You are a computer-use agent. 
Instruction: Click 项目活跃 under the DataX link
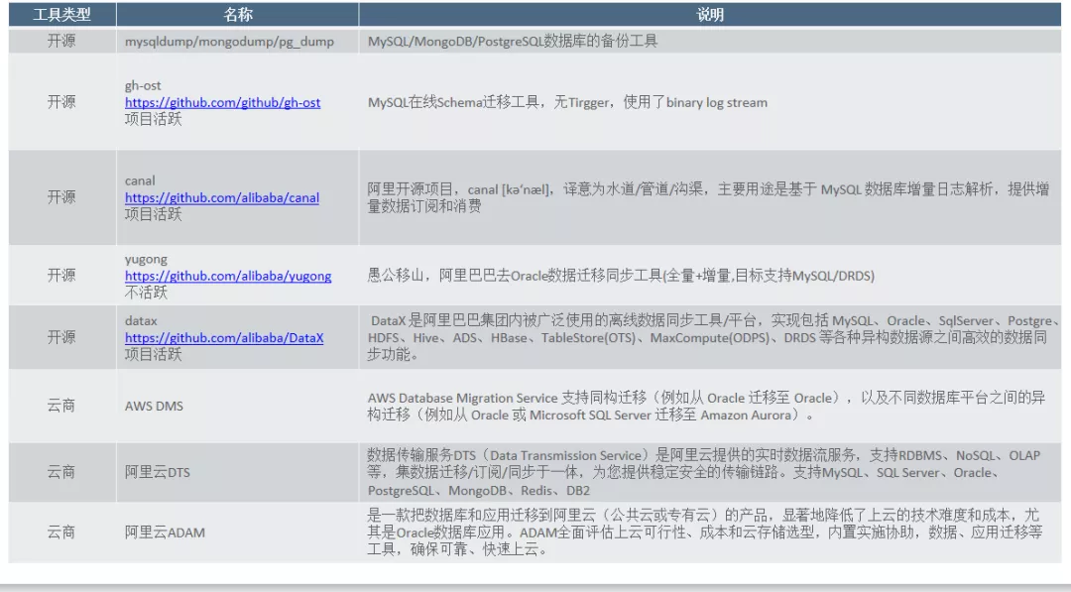[x=154, y=354]
